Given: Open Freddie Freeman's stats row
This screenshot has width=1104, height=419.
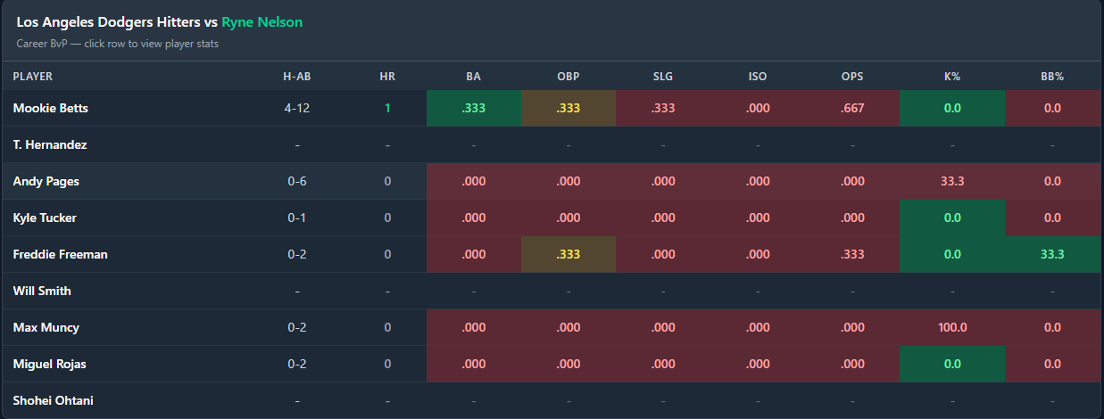Looking at the screenshot, I should [60, 254].
